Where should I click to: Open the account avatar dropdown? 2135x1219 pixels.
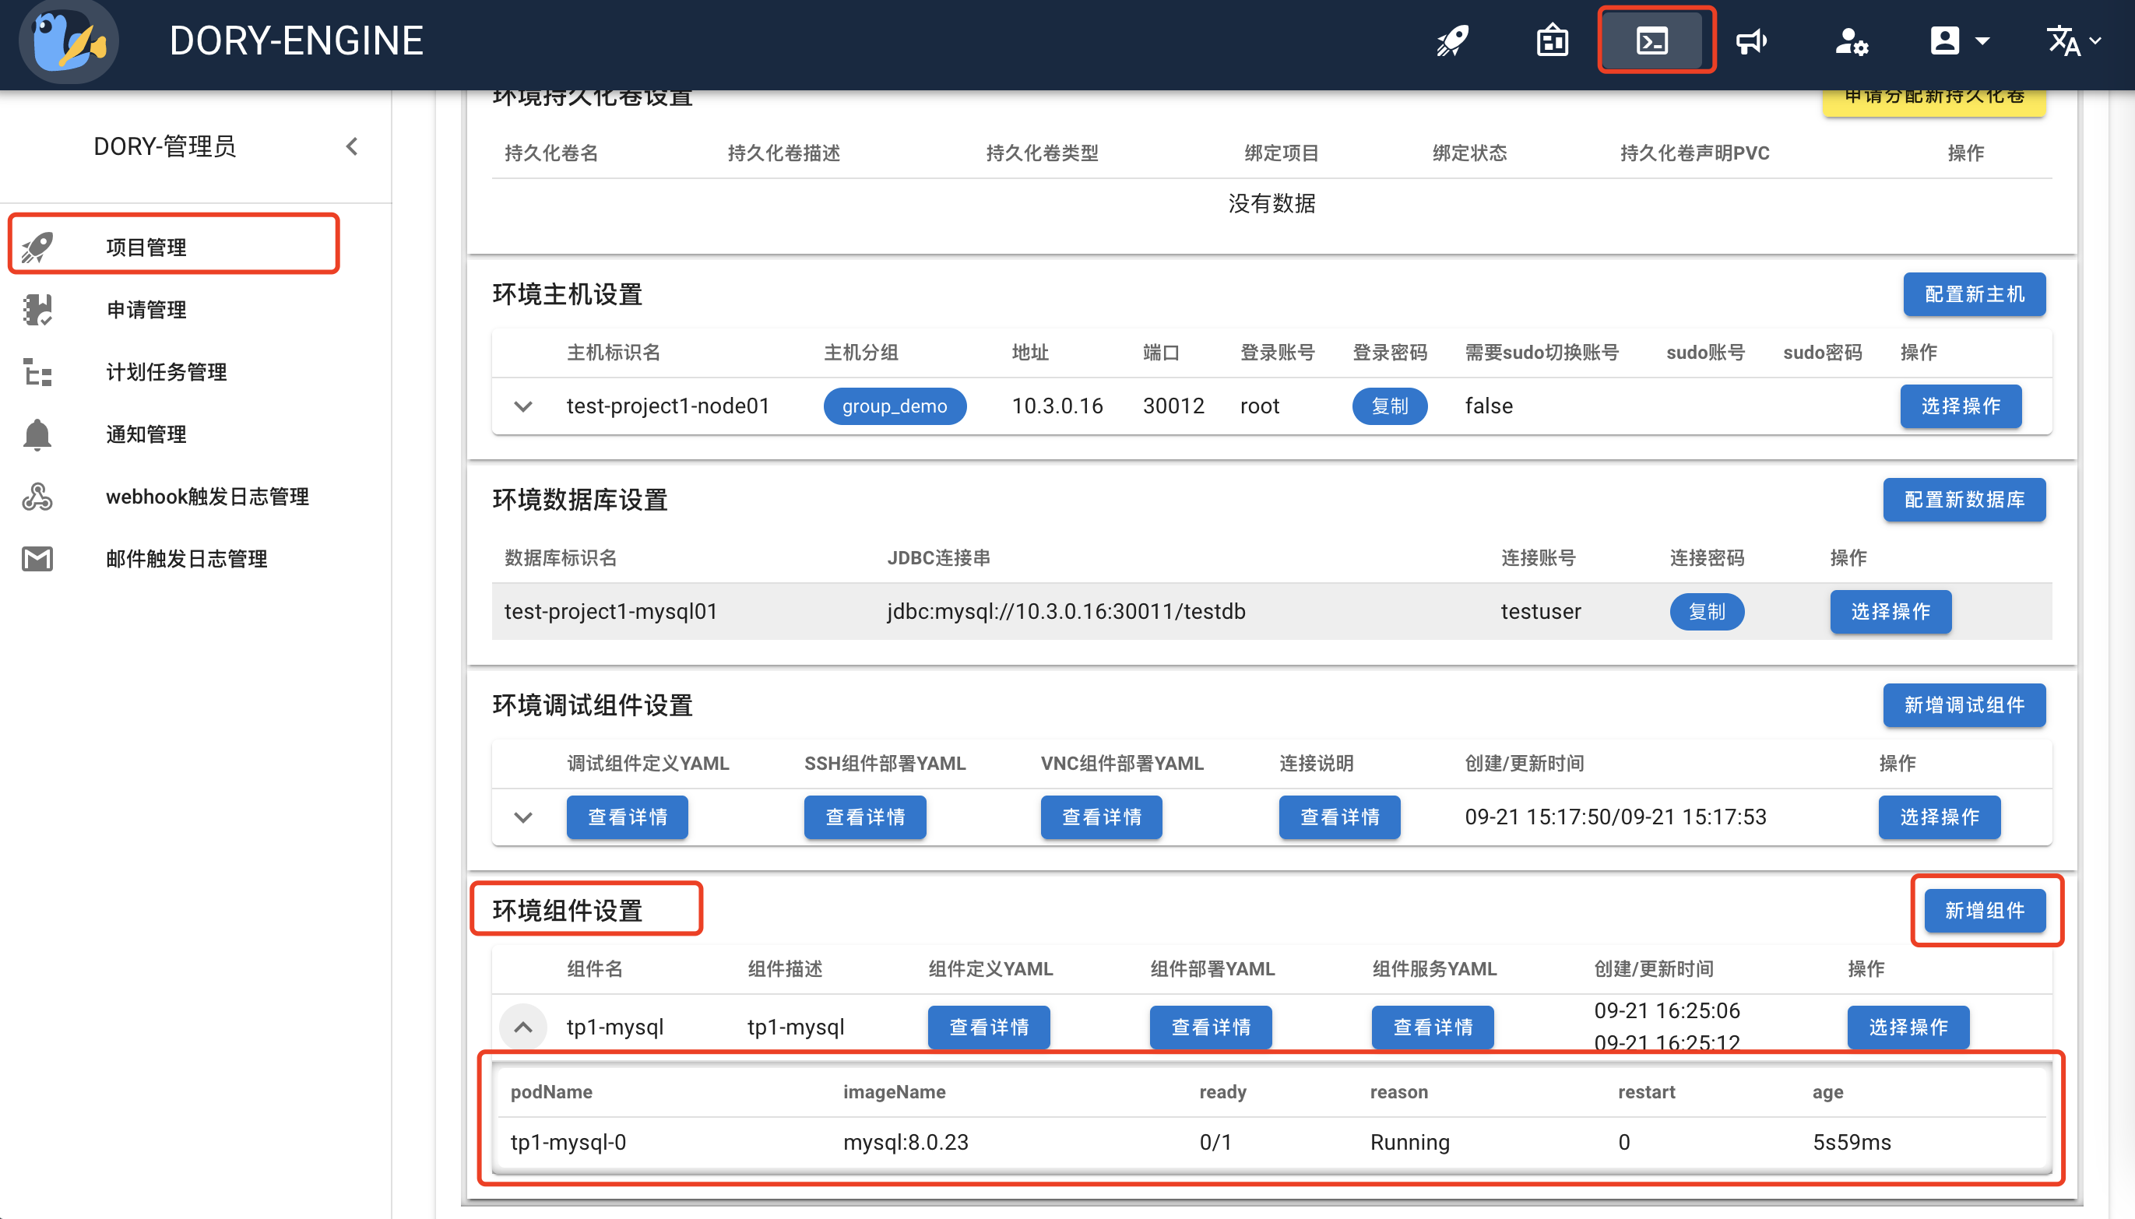tap(1956, 40)
